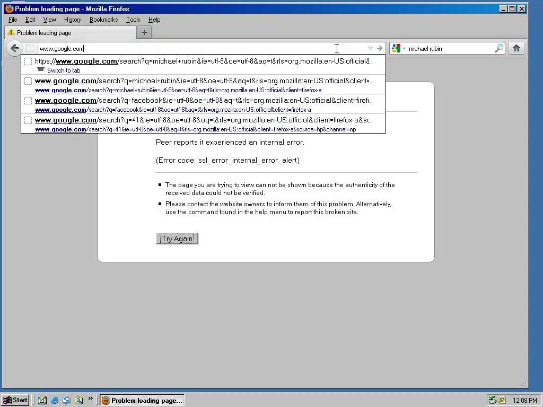The image size is (543, 407).
Task: Click the tray icon next to the clock
Action: click(503, 401)
